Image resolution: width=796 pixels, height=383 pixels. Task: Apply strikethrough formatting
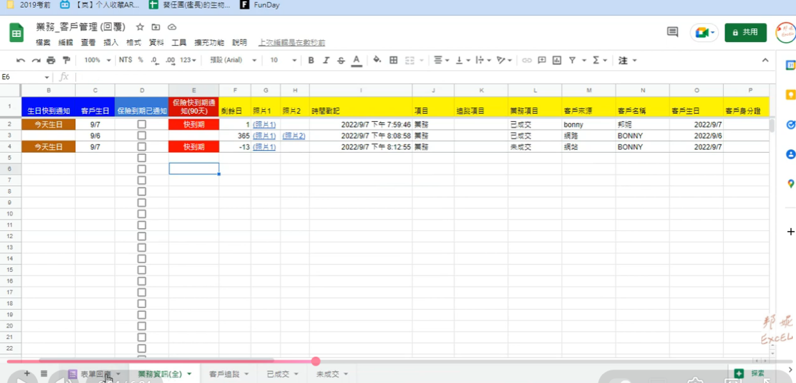point(339,60)
